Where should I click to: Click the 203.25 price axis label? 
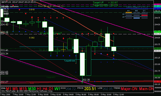[x=157, y=58]
